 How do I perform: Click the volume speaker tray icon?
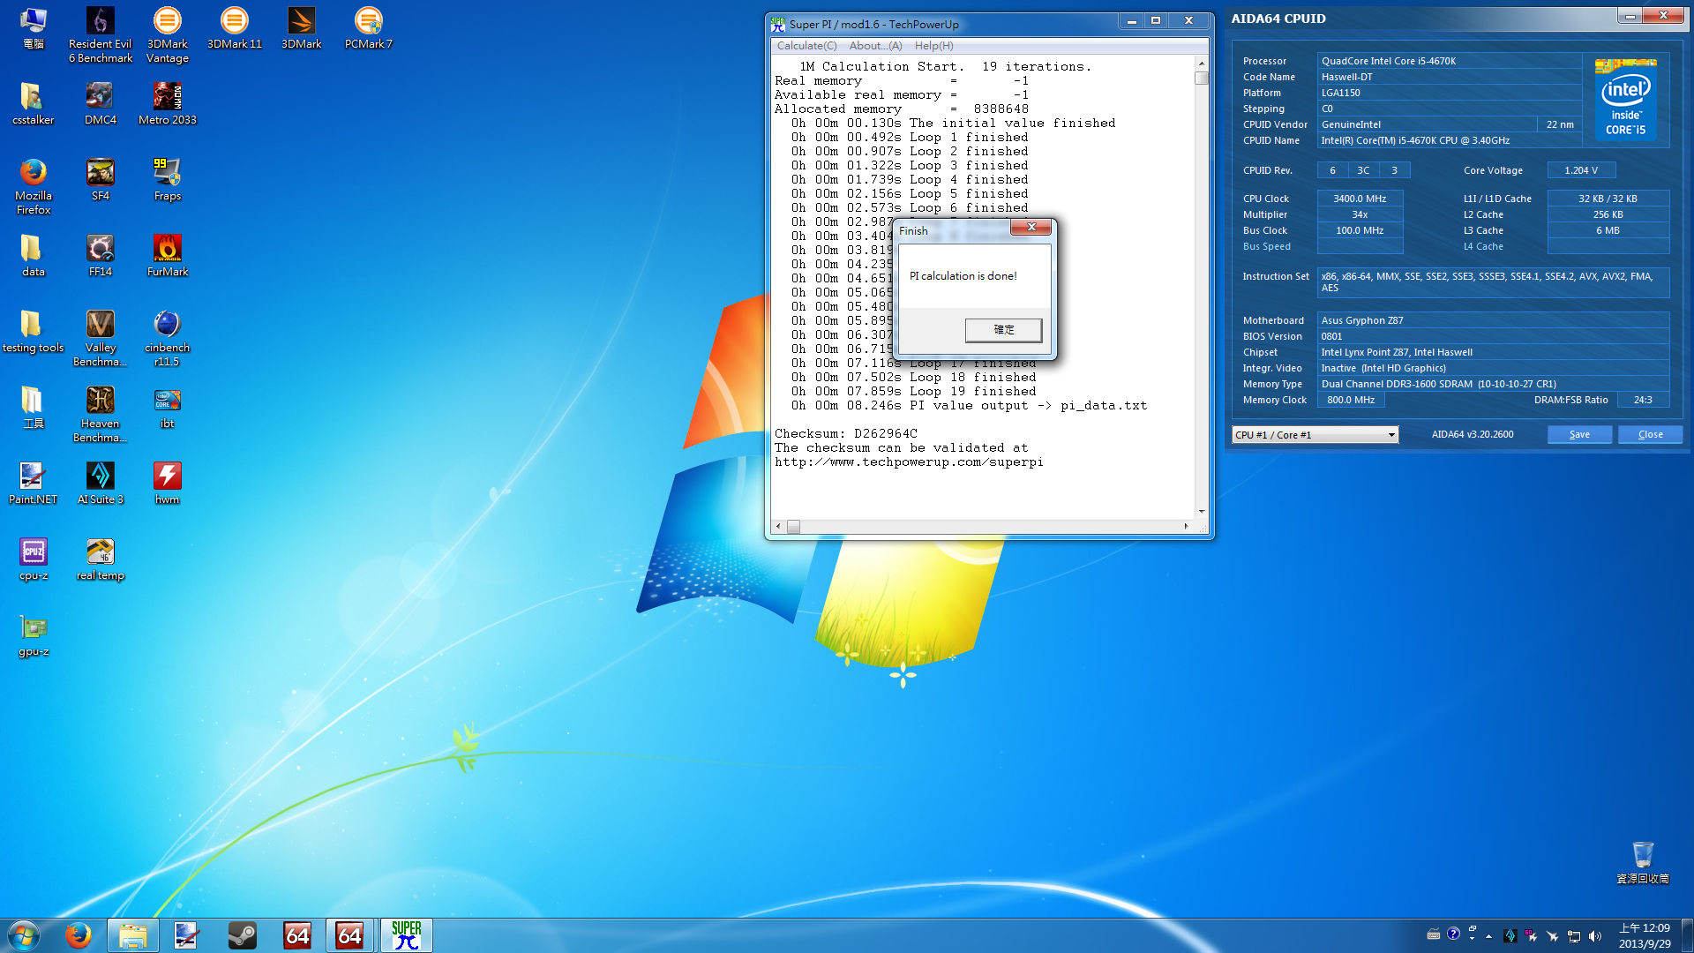pyautogui.click(x=1595, y=936)
